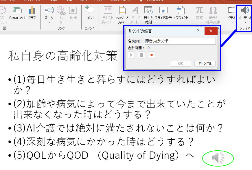The height and width of the screenshot is (170, 252).
Task: Select the speaker audio icon on the slide
Action: [218, 158]
